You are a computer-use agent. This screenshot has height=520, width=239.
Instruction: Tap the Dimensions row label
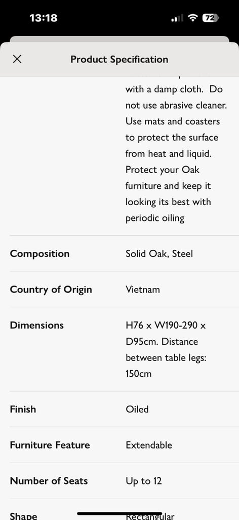(x=36, y=326)
